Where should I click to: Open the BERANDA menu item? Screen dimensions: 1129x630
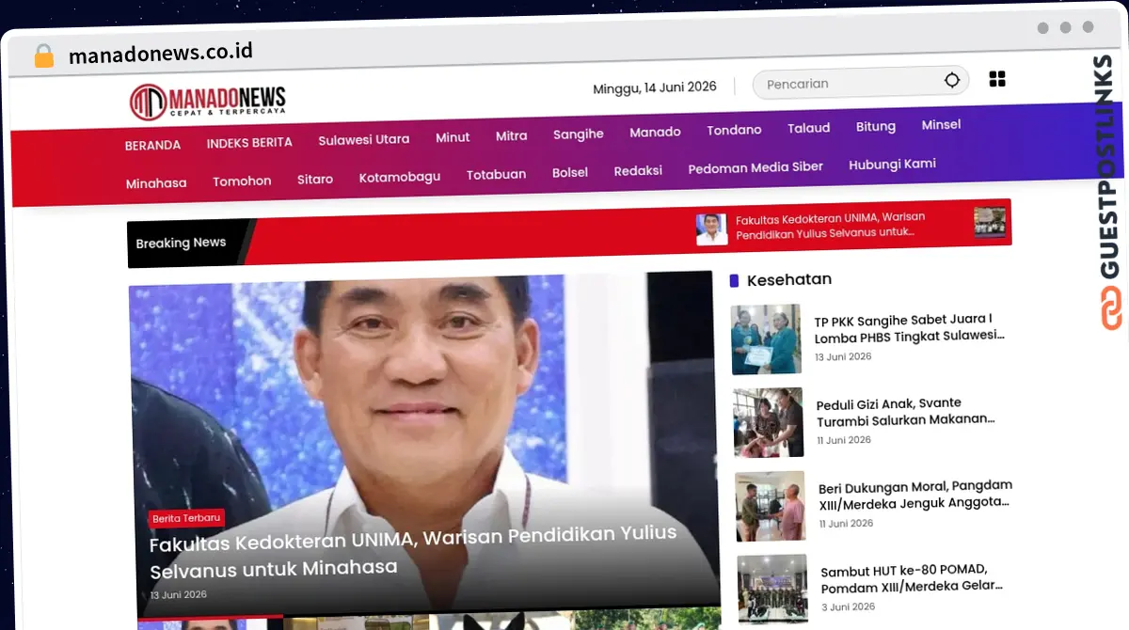point(152,145)
